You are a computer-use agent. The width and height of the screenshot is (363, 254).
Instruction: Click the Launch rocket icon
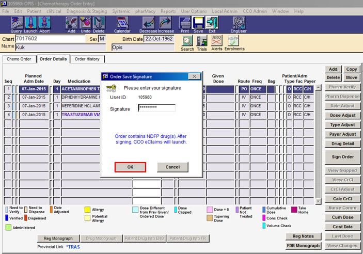pos(30,23)
